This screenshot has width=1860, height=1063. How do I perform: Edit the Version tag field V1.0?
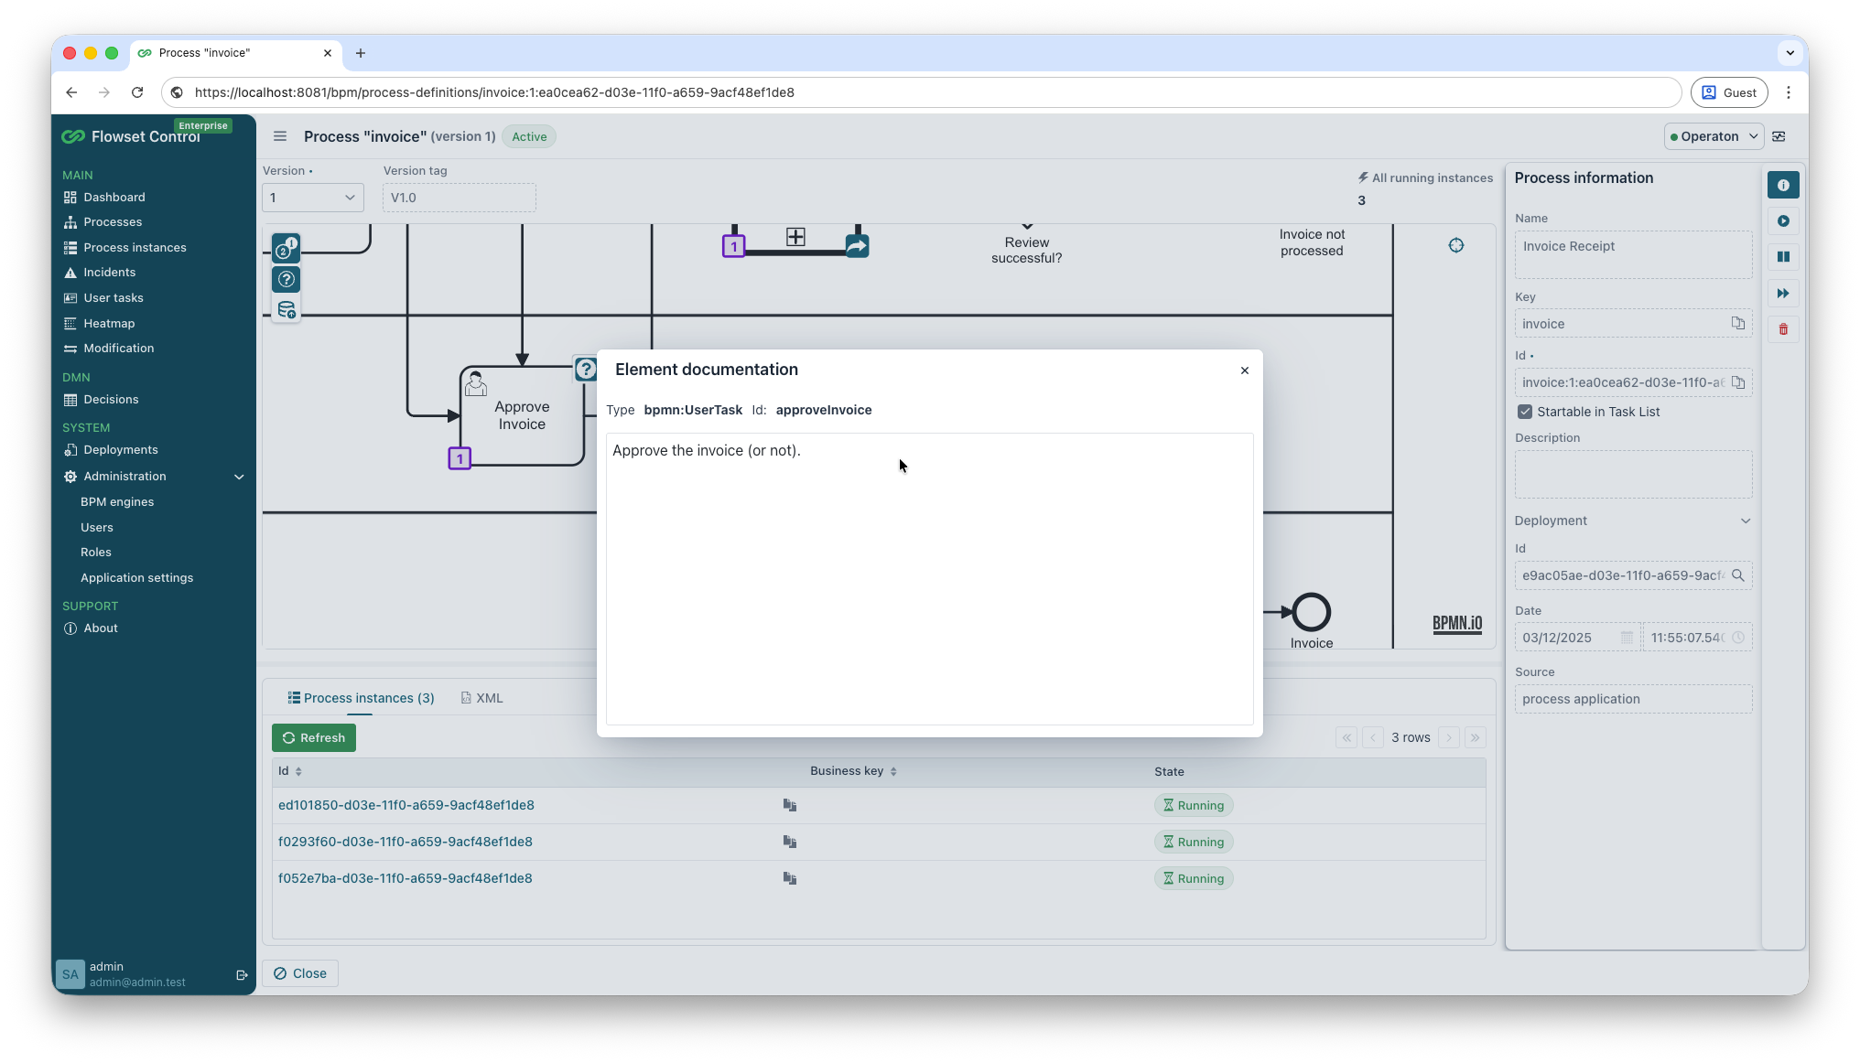coord(459,197)
